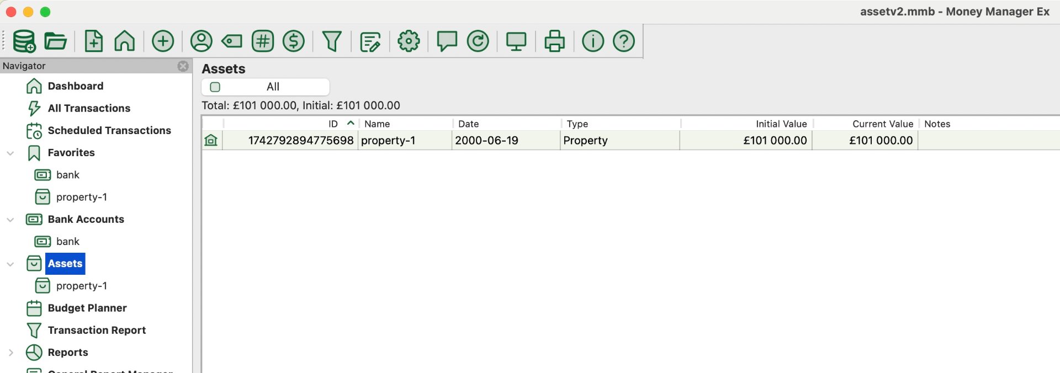Toggle the All filter checkbox
The image size is (1060, 373).
(215, 87)
